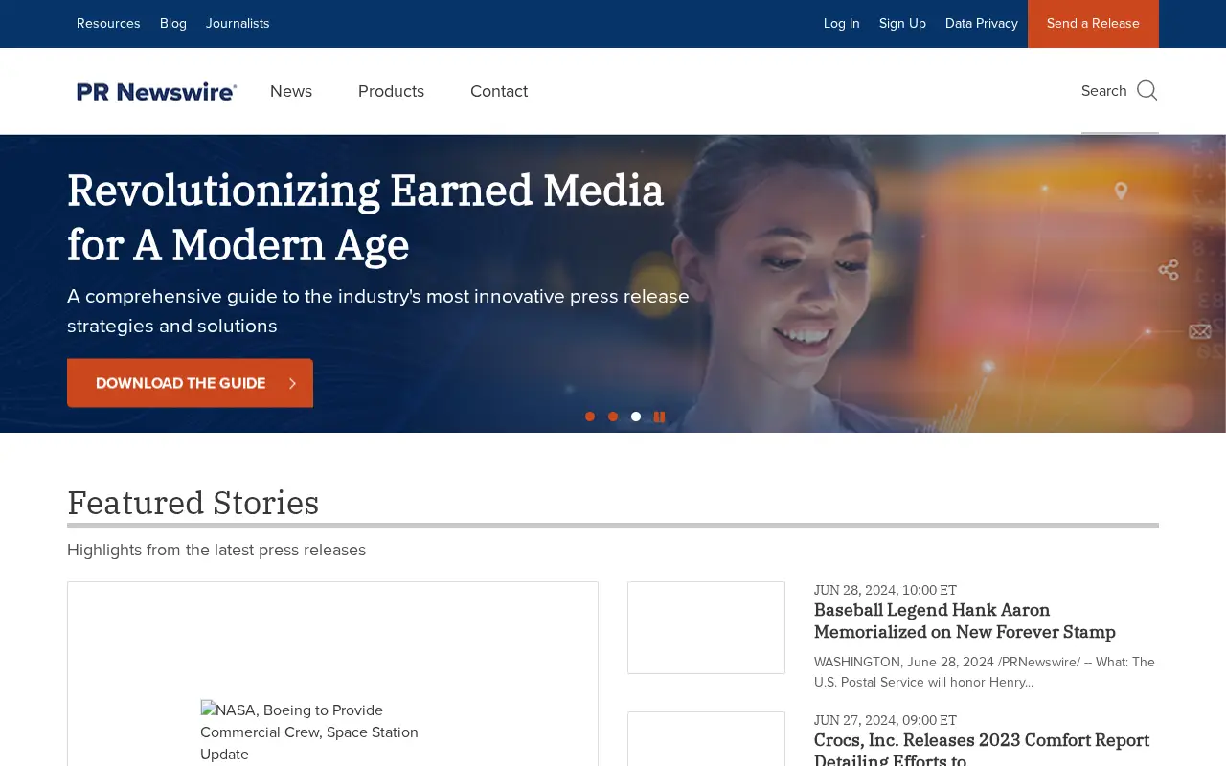Viewport: 1226px width, 766px height.
Task: Click the 'A comprehensive guide' banner subtitle
Action: click(x=378, y=311)
